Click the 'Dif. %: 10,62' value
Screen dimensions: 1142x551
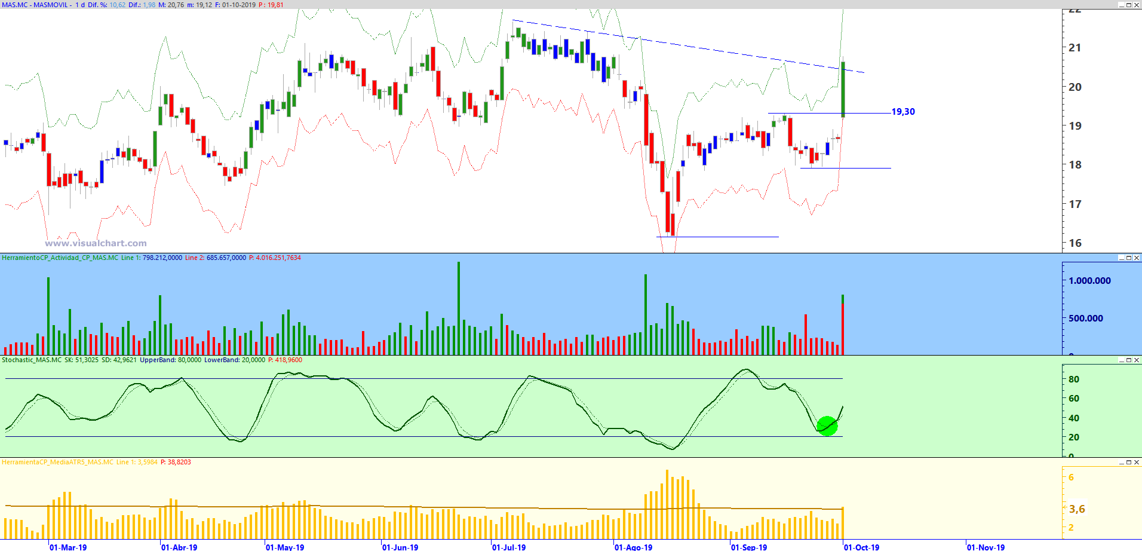click(x=107, y=5)
